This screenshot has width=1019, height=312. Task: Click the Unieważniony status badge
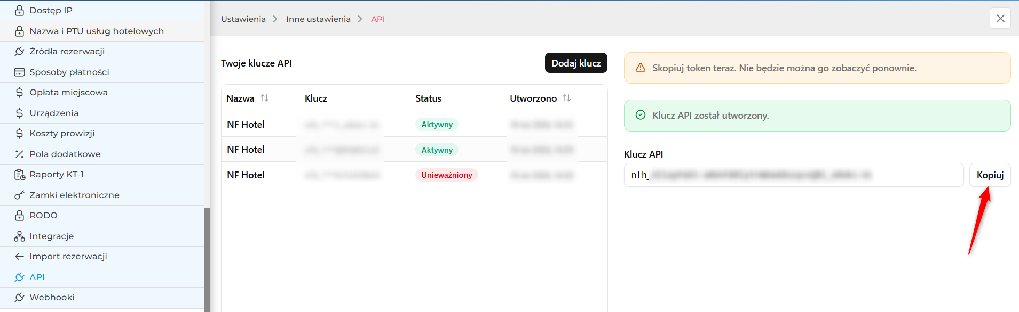coord(447,175)
